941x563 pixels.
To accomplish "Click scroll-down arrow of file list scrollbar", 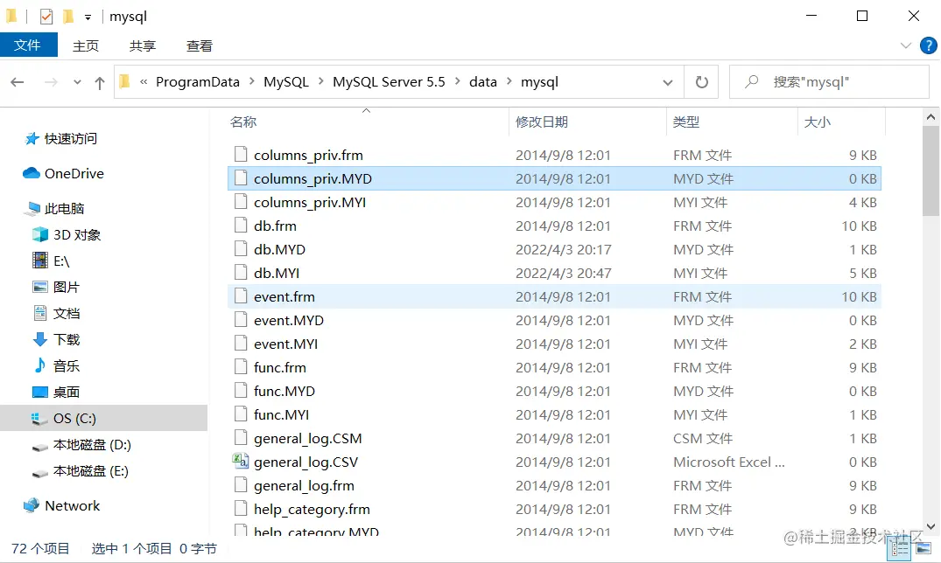I will click(930, 526).
